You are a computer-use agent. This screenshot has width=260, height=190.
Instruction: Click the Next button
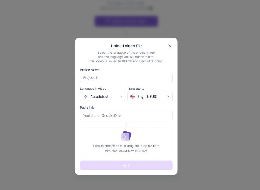pyautogui.click(x=126, y=165)
